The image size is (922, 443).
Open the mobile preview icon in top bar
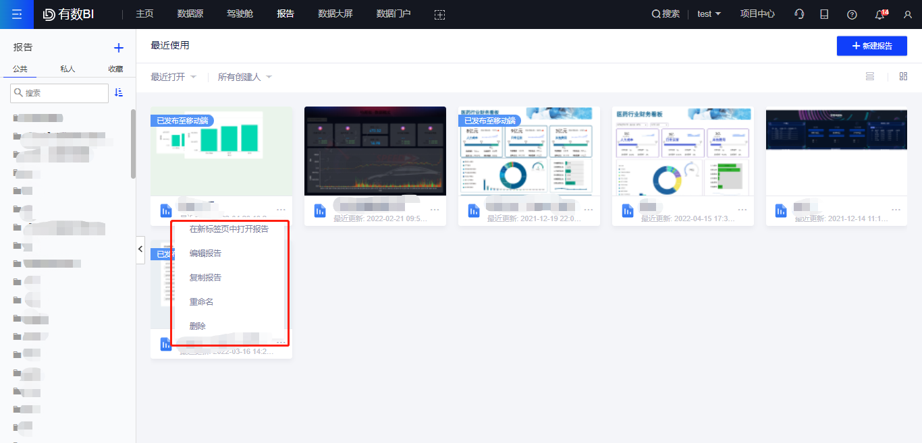pos(824,13)
